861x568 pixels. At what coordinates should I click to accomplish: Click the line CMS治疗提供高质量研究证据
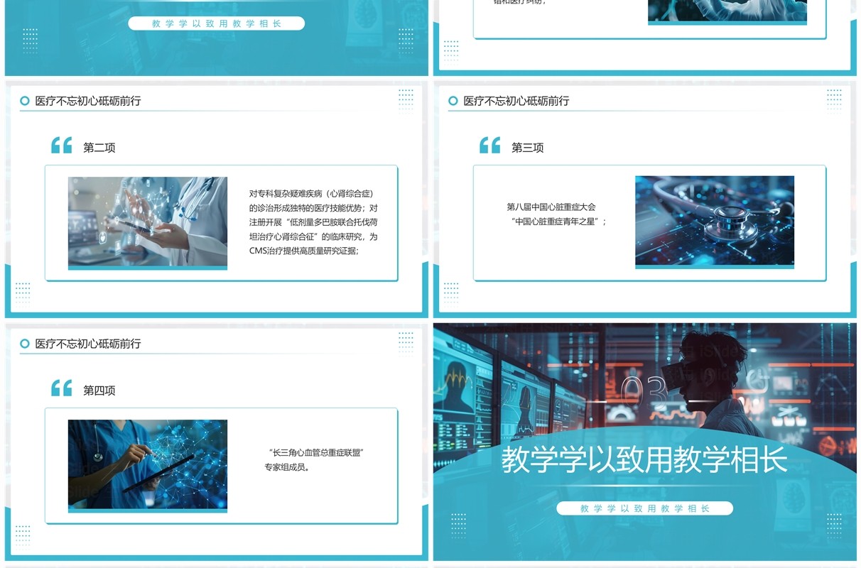(304, 251)
